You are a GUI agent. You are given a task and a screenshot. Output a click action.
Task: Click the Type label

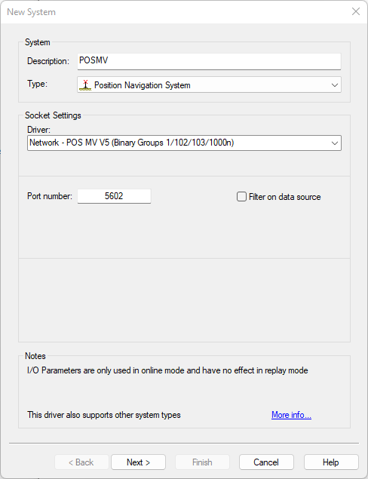[x=37, y=84]
